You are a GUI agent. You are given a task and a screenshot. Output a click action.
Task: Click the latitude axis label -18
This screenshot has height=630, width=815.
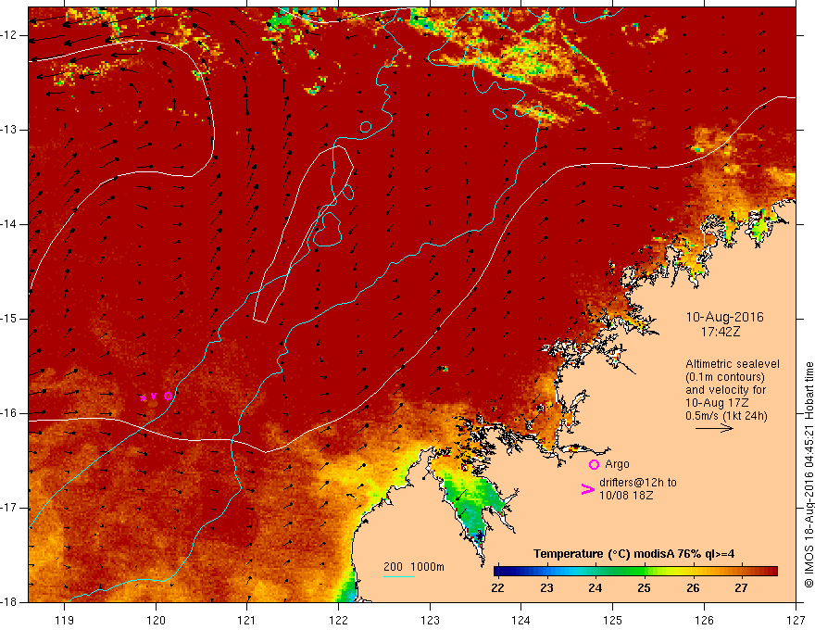(x=10, y=602)
